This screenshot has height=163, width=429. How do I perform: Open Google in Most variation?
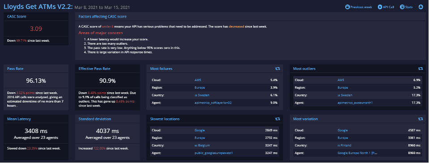(343, 130)
